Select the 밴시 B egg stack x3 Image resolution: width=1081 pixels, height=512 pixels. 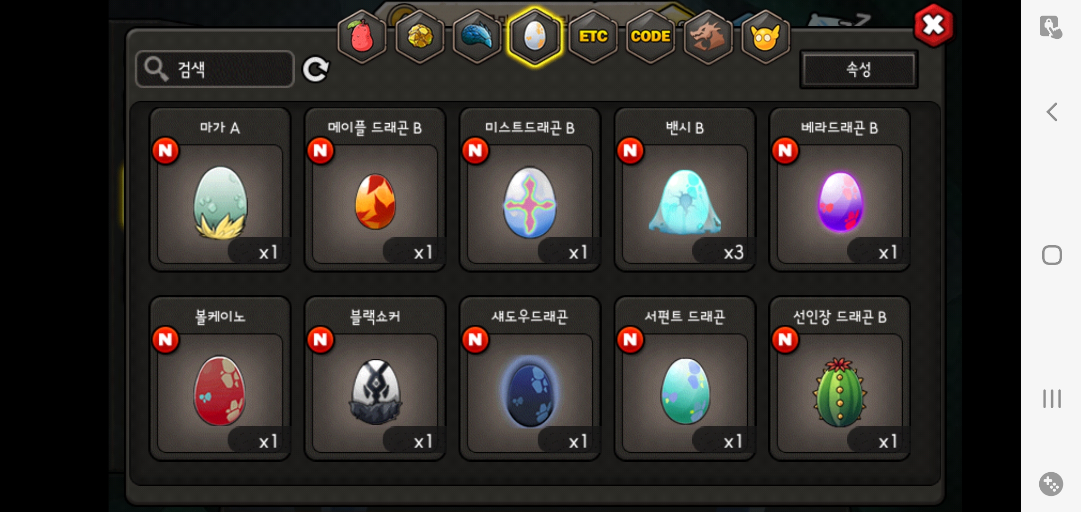[685, 190]
